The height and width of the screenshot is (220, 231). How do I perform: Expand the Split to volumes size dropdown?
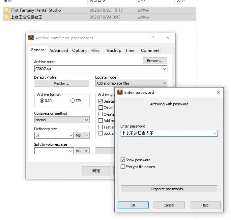pyautogui.click(x=71, y=151)
